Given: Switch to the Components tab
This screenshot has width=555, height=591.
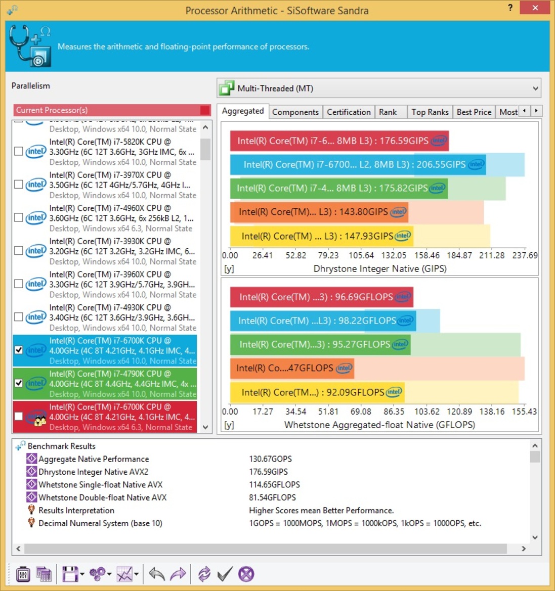Looking at the screenshot, I should point(295,112).
